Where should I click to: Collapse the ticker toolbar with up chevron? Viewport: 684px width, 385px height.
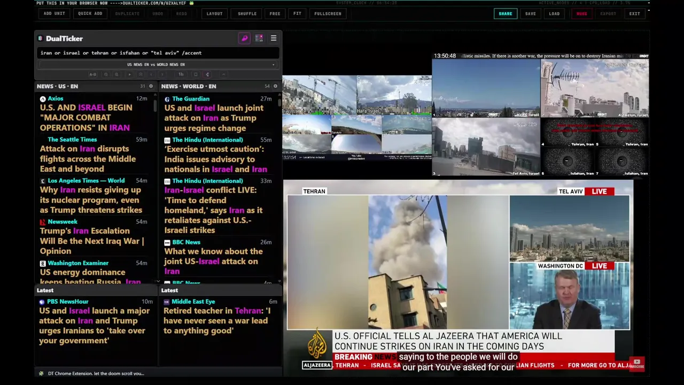pos(224,74)
